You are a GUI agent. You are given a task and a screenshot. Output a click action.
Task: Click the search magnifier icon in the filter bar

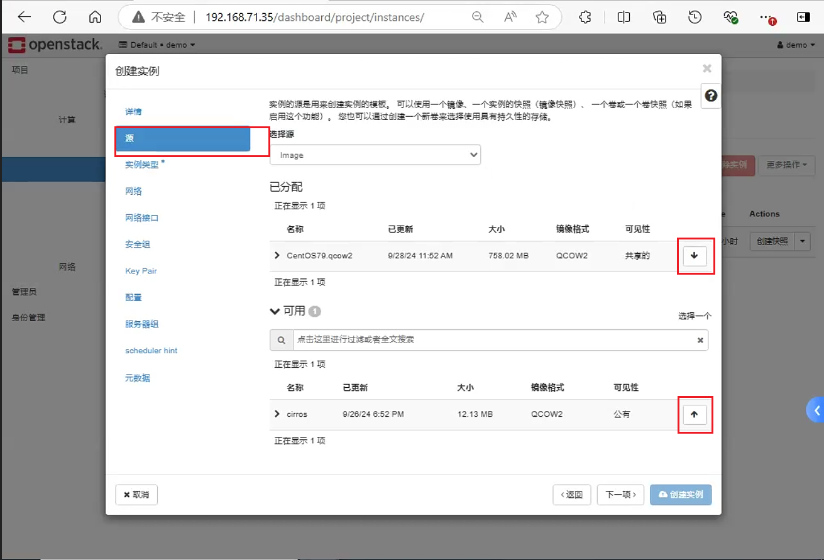point(281,340)
